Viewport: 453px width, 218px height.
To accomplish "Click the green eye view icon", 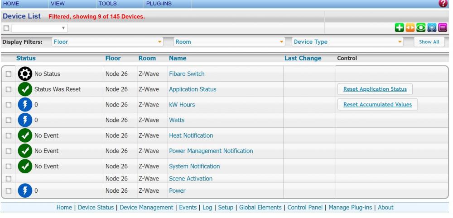I will click(418, 28).
